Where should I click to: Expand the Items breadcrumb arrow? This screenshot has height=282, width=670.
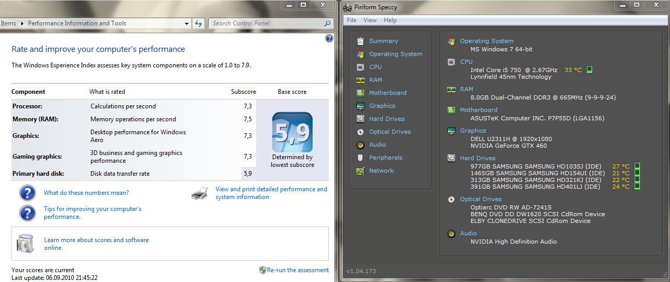[22, 23]
